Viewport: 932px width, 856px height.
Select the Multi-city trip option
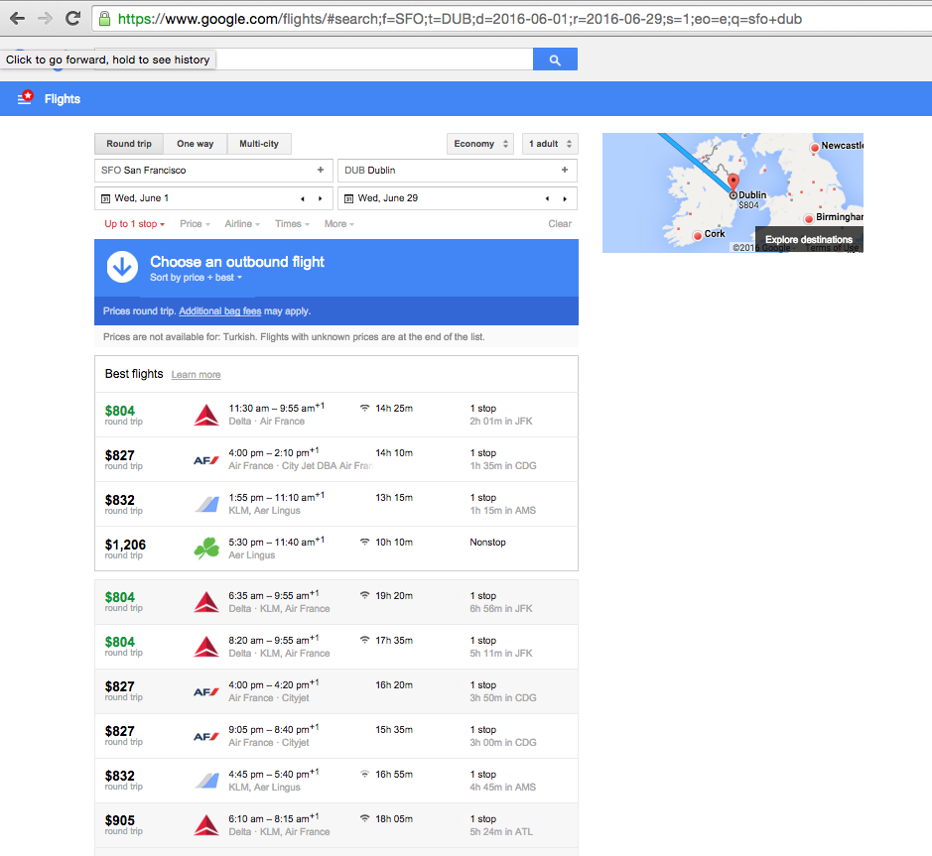click(258, 144)
